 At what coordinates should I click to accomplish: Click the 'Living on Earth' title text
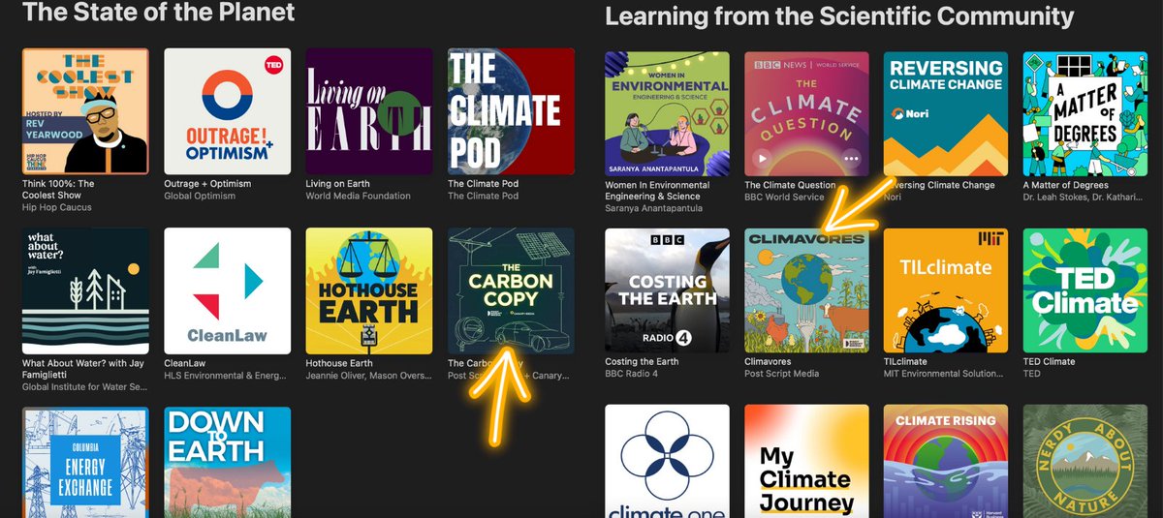click(x=338, y=184)
